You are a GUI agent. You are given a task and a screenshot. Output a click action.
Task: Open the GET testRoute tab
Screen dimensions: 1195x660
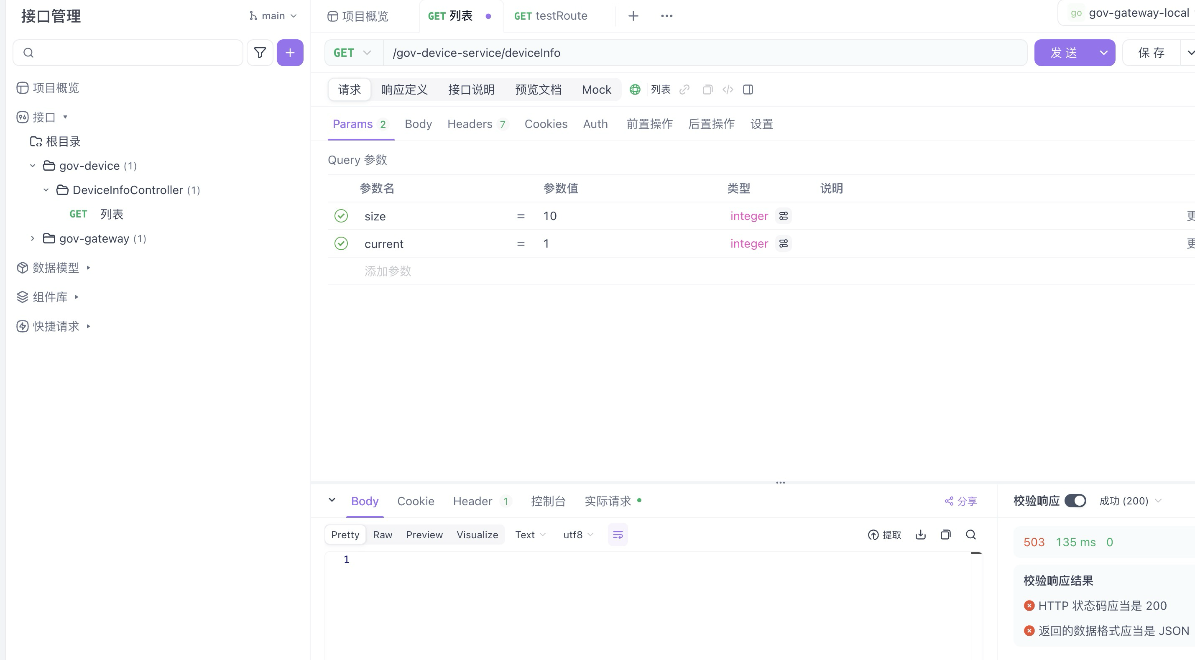(550, 16)
